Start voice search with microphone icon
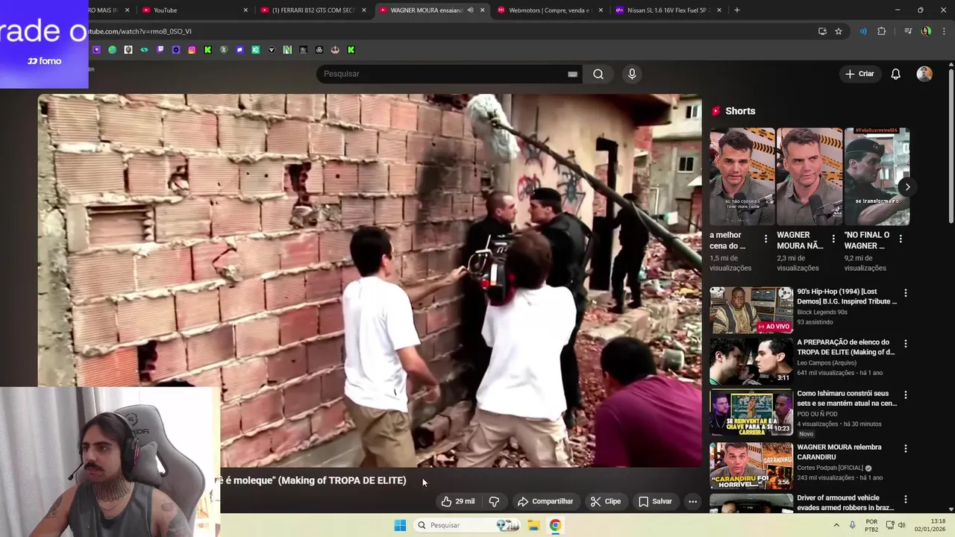Image resolution: width=955 pixels, height=537 pixels. [x=632, y=74]
